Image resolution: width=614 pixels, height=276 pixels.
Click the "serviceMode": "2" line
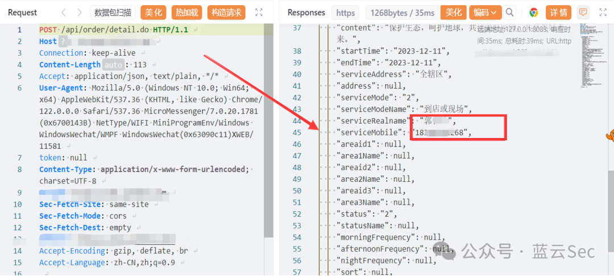(x=377, y=97)
